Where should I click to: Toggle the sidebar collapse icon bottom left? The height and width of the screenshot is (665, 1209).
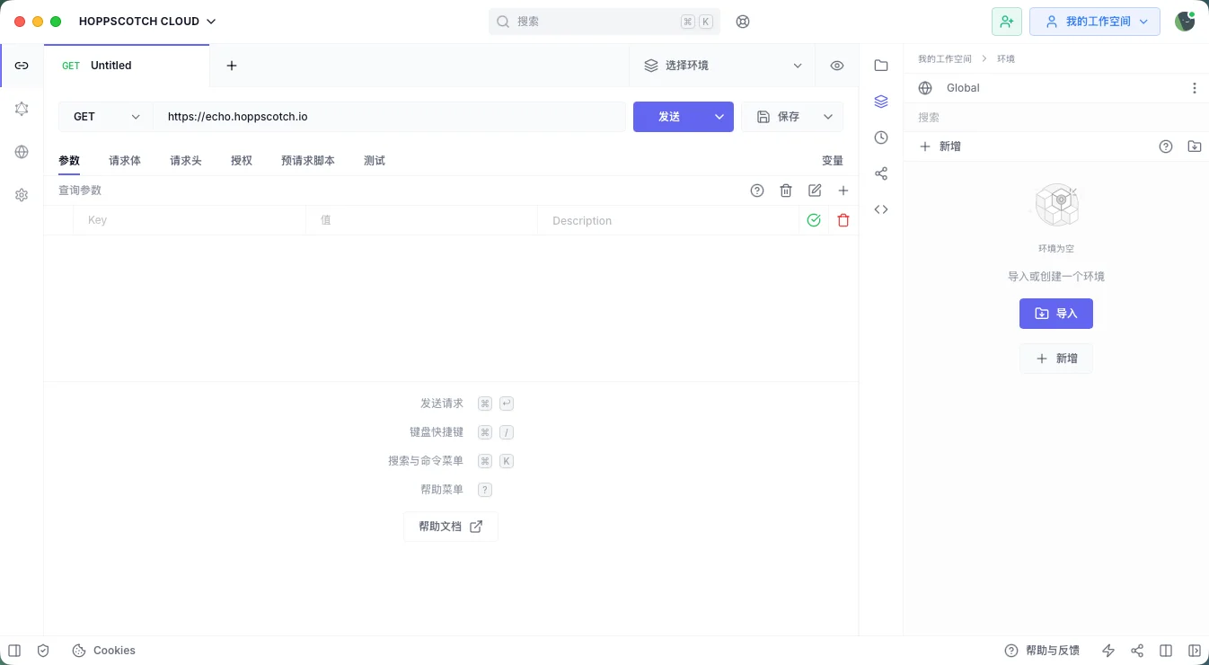click(14, 651)
